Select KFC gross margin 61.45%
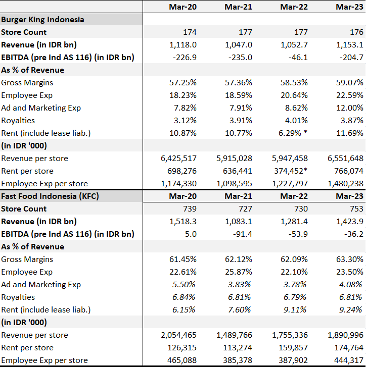 [x=183, y=259]
